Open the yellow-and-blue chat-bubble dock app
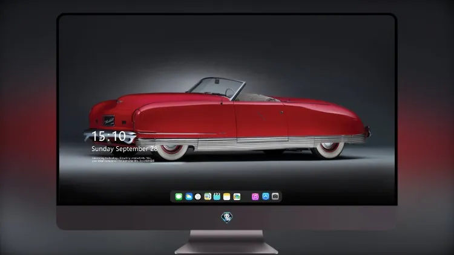This screenshot has height=255, width=454. 208,196
